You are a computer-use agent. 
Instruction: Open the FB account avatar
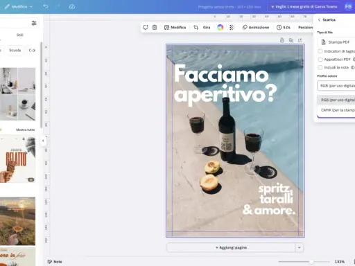click(348, 7)
